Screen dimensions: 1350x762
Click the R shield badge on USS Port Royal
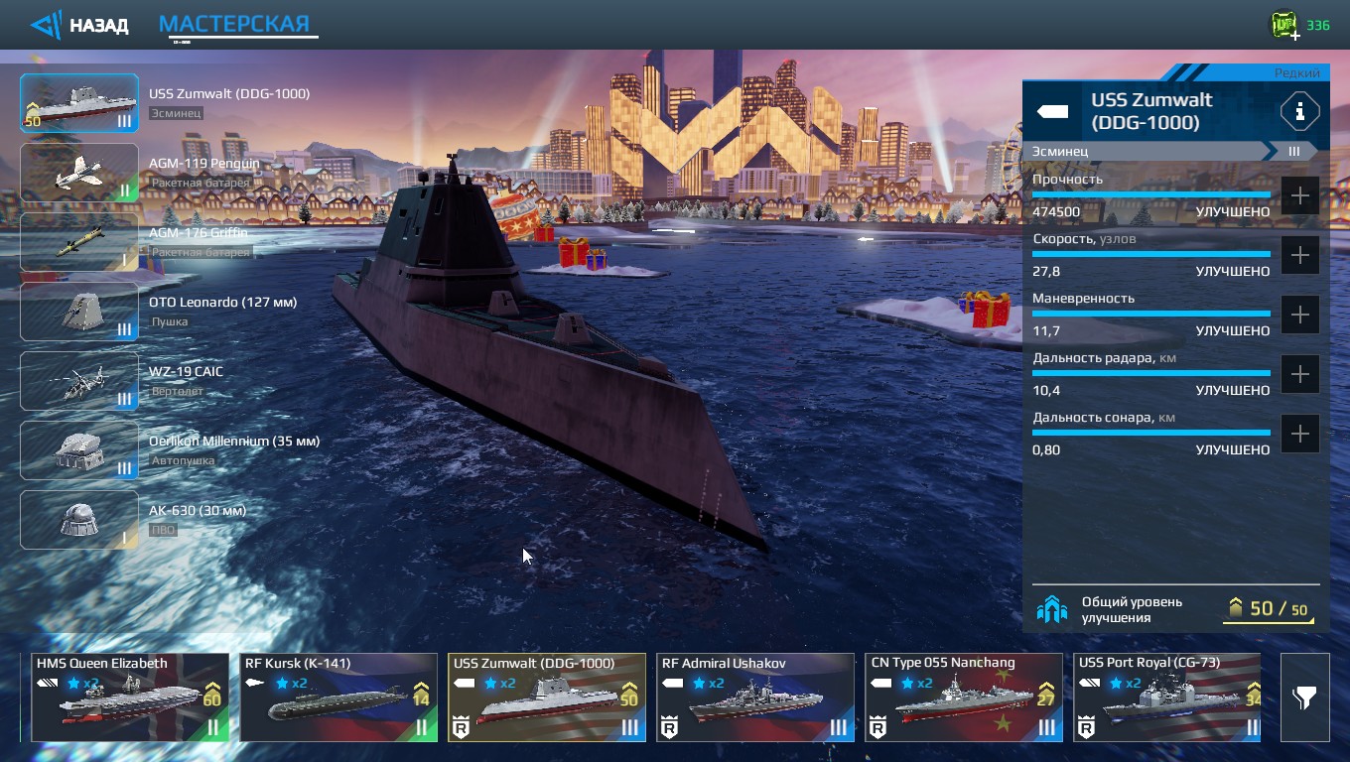[x=1086, y=728]
